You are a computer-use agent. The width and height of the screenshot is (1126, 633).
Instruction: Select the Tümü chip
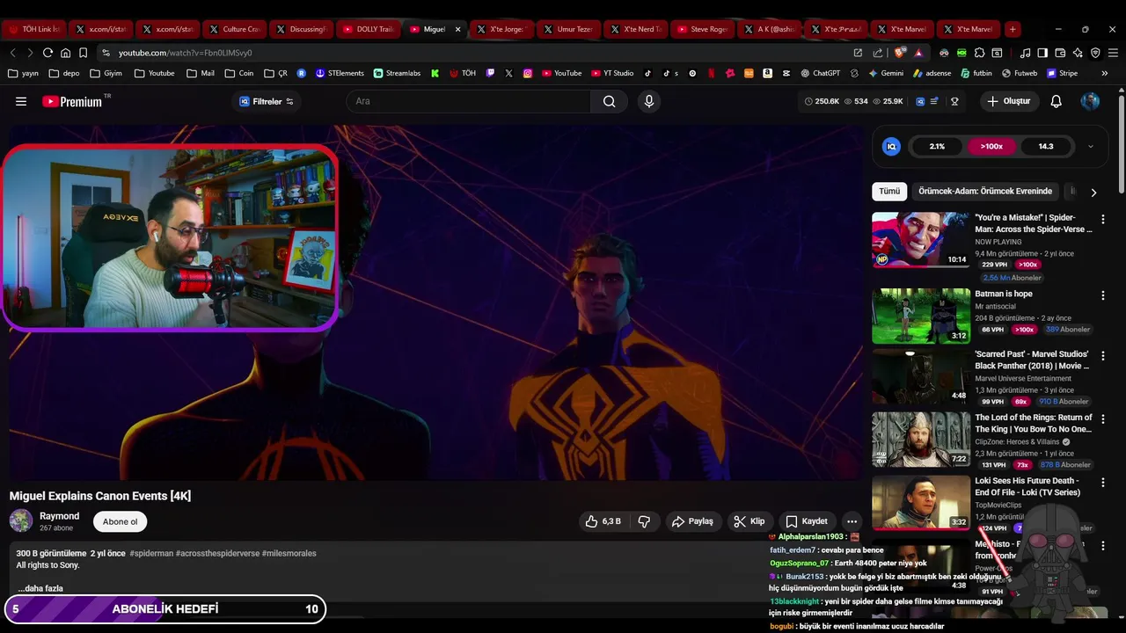pyautogui.click(x=889, y=191)
